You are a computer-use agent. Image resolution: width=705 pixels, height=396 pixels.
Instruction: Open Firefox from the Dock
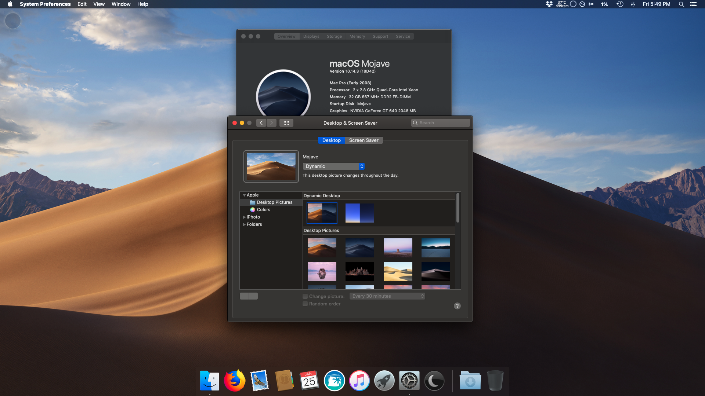tap(235, 381)
